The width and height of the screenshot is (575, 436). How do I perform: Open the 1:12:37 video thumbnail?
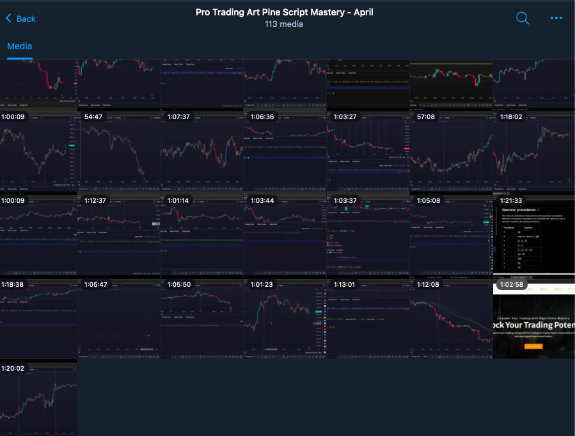point(118,234)
